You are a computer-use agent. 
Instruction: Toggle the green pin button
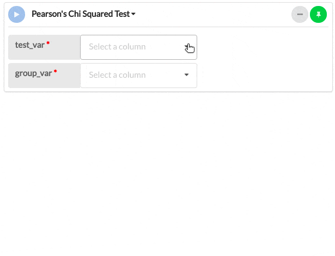click(x=318, y=14)
